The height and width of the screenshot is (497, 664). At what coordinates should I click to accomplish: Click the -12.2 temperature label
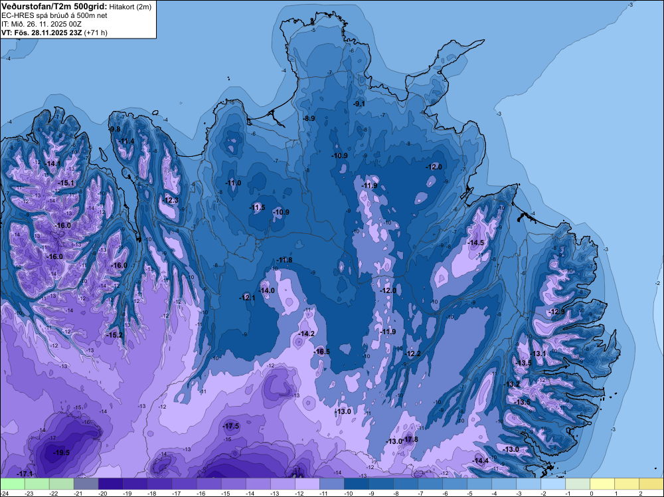click(413, 353)
